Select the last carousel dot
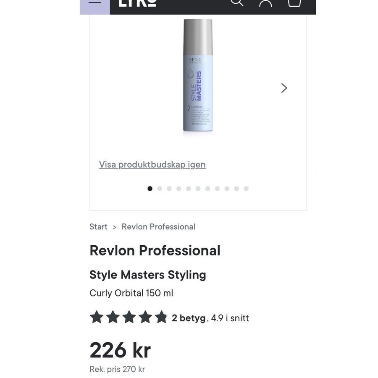The image size is (378, 378). click(x=246, y=189)
